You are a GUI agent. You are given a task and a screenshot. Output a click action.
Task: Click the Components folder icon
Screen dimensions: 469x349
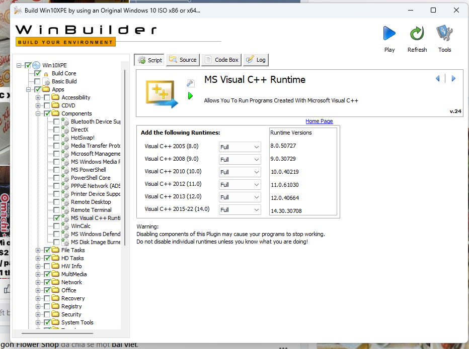tap(55, 113)
